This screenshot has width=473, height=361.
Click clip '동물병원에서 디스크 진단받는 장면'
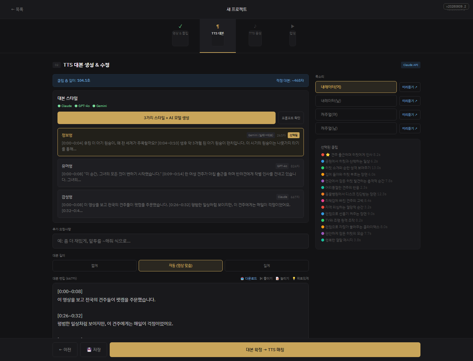pyautogui.click(x=354, y=194)
